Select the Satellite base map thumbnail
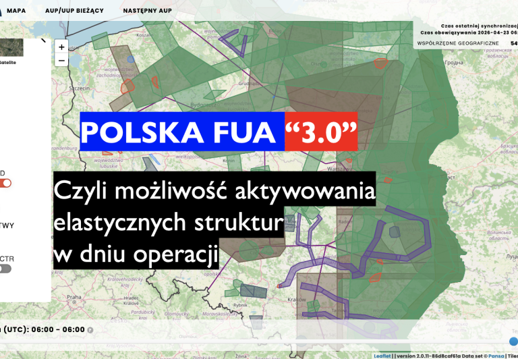 tap(11, 48)
